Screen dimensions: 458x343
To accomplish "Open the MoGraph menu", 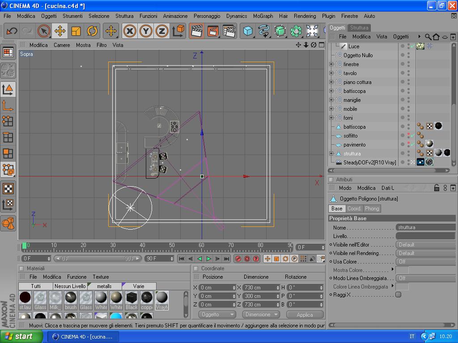I will point(263,16).
